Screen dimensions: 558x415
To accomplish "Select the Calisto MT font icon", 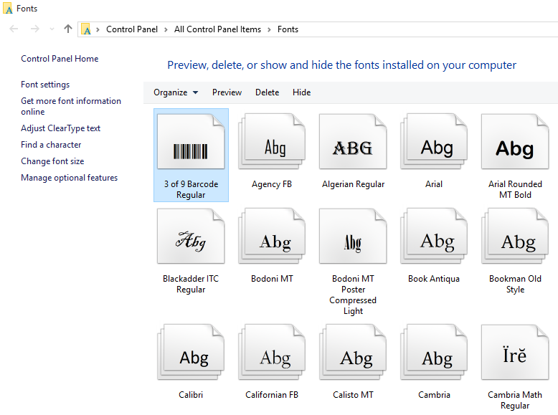I will click(353, 352).
